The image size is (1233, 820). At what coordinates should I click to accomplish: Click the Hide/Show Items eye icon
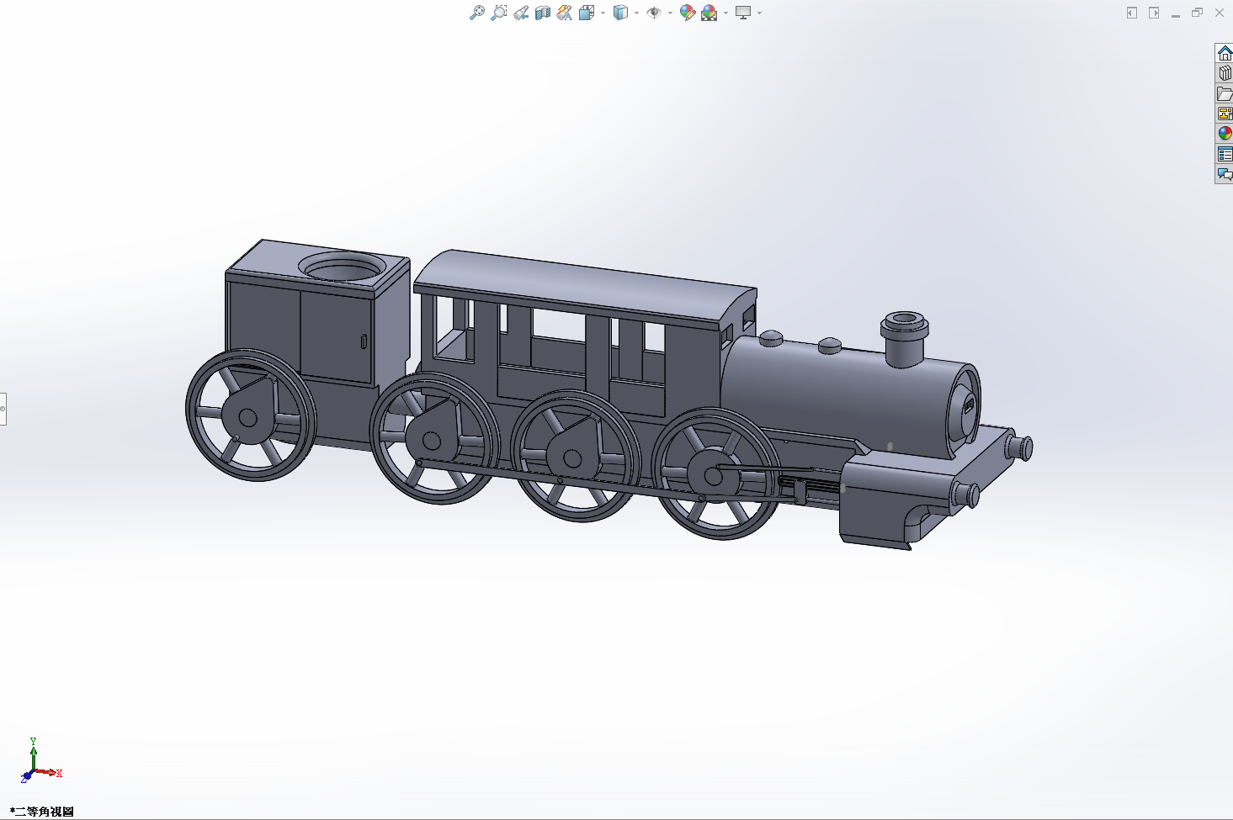point(654,13)
